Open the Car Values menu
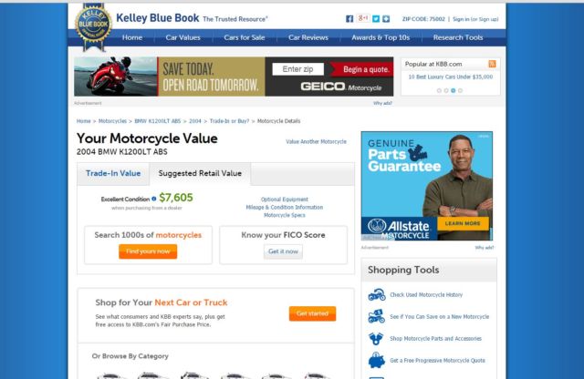 coord(182,37)
